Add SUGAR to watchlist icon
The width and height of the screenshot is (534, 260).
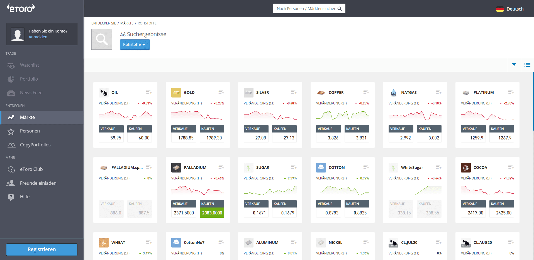coord(294,167)
